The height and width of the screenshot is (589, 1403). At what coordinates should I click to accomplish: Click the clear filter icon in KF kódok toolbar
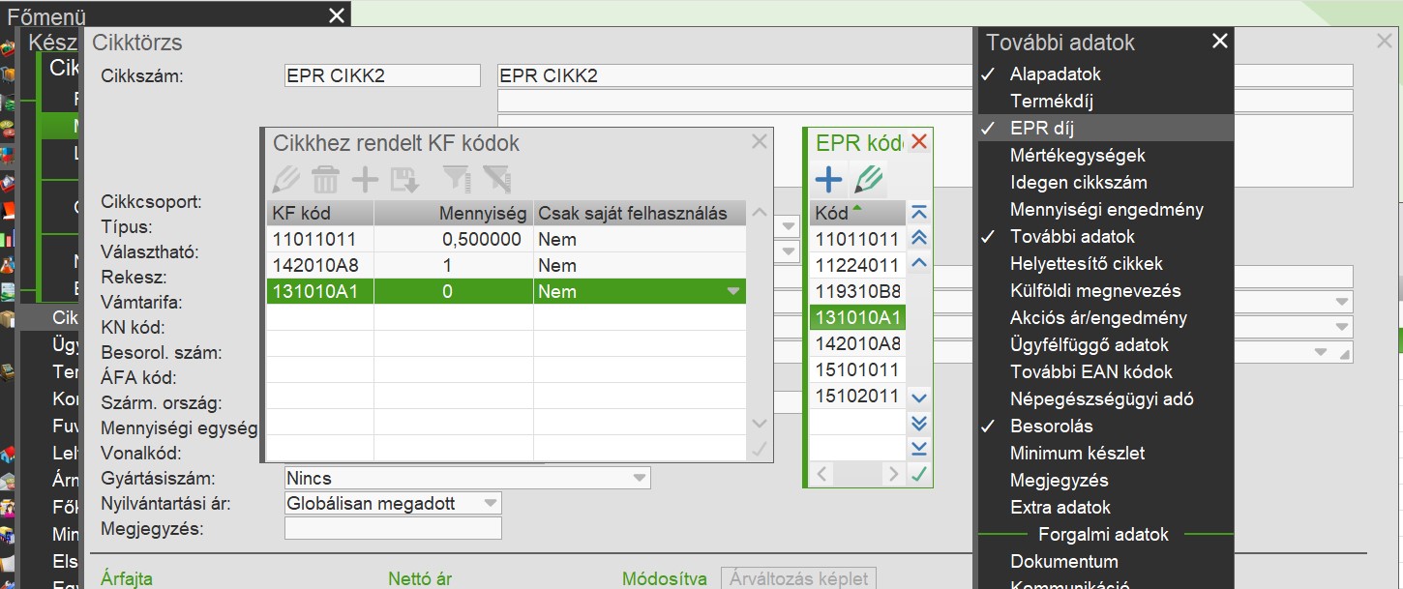pyautogui.click(x=496, y=179)
